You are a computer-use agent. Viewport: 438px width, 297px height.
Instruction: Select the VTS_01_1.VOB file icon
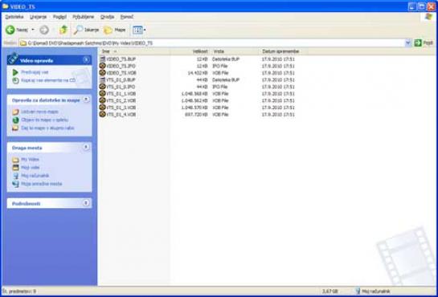tap(102, 93)
